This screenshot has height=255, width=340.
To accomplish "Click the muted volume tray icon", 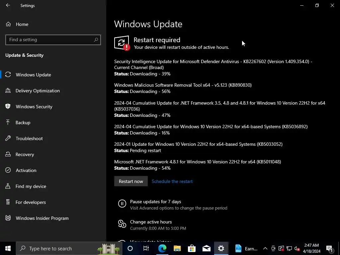I will pos(297,248).
